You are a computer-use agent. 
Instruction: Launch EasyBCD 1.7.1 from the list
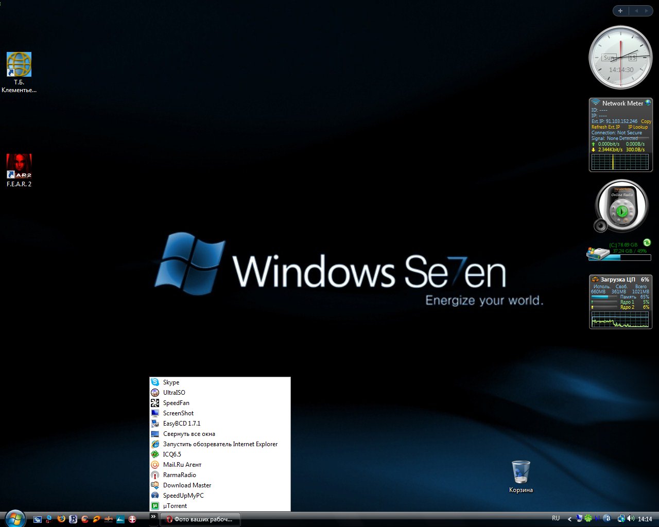tap(220, 424)
